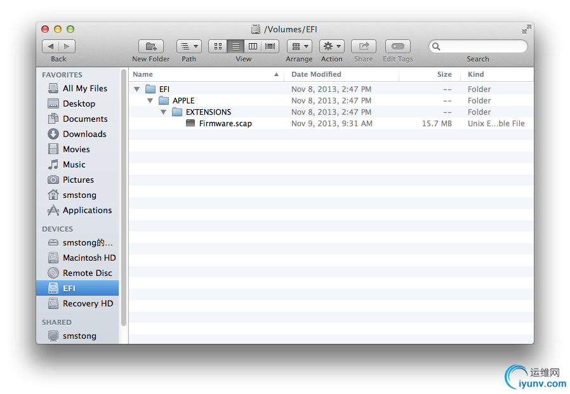Open Downloads in the sidebar
570x394 pixels.
(78, 134)
